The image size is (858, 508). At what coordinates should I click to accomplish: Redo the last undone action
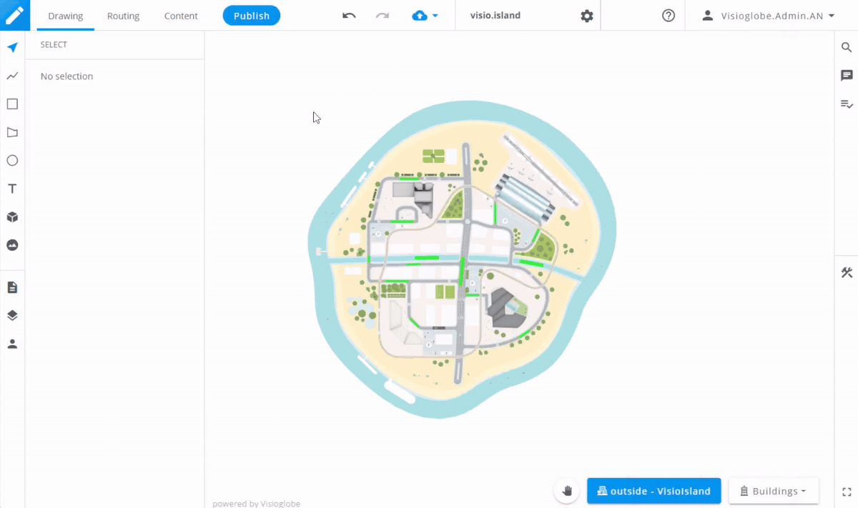(x=383, y=15)
